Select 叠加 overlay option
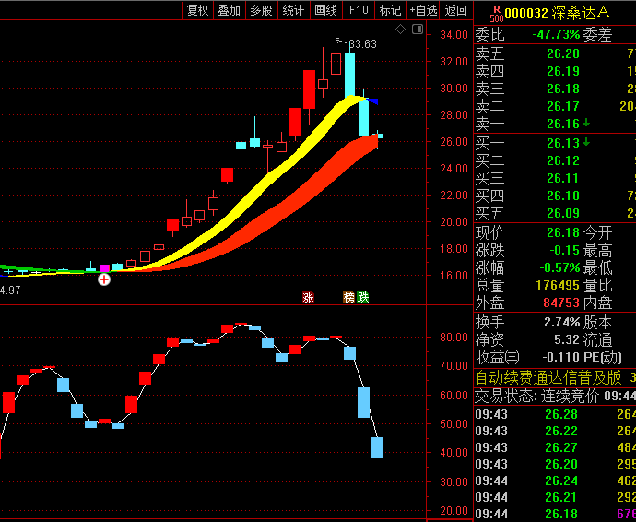This screenshot has width=636, height=522. pyautogui.click(x=230, y=10)
